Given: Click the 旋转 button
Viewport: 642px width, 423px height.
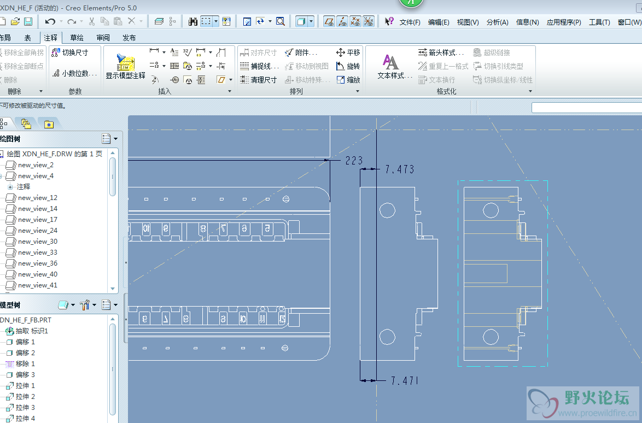Looking at the screenshot, I should click(x=348, y=66).
